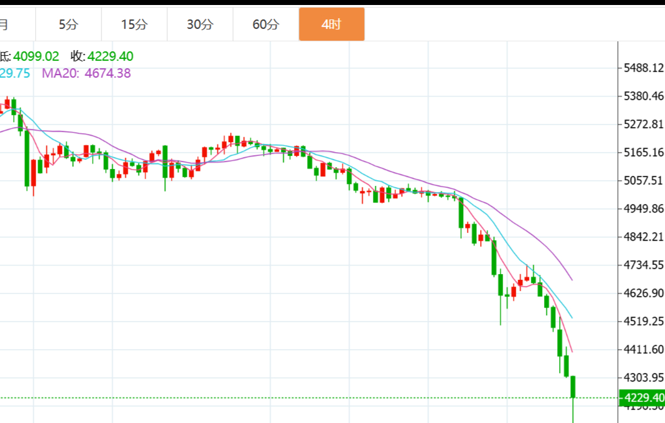Open the 30分 timeframe tab
Viewport: 665px width, 423px height.
tap(200, 24)
